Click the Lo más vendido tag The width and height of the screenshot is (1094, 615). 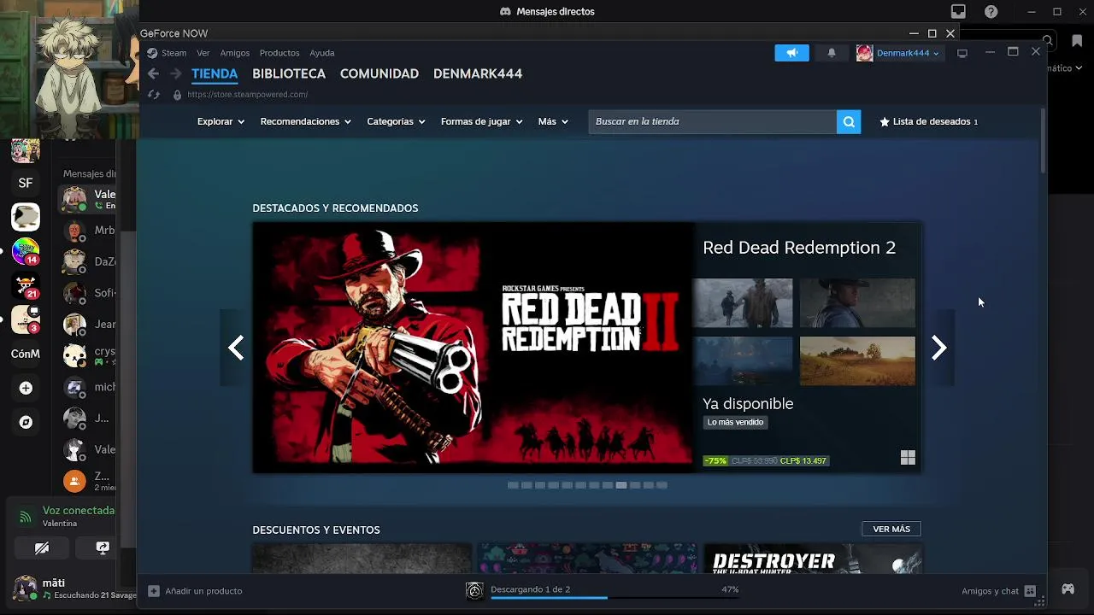tap(735, 422)
